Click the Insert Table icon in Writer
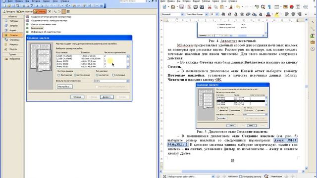317x178 pixels. click(x=276, y=7)
